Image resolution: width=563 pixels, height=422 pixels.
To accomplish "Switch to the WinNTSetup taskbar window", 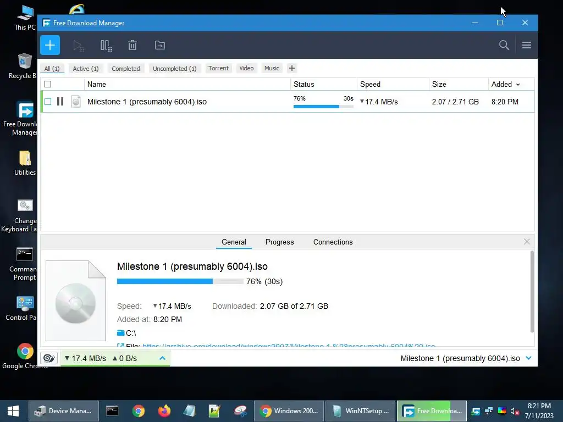I will pos(362,411).
